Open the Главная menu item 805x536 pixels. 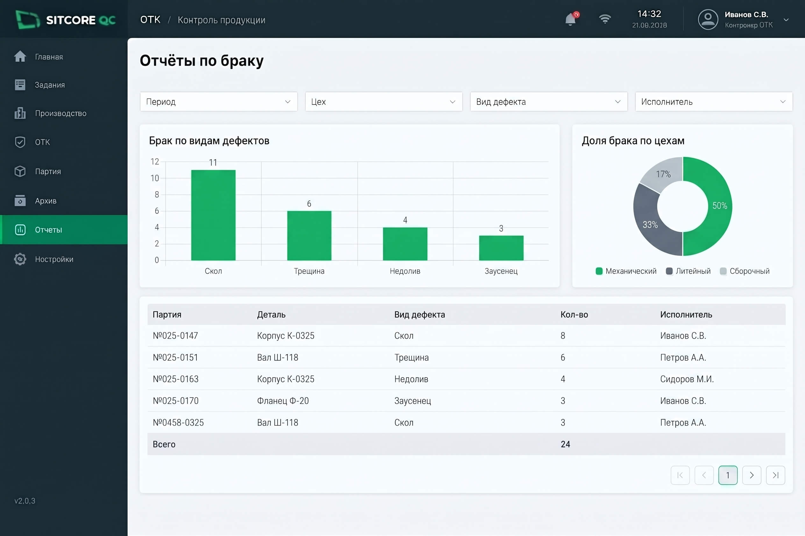(x=64, y=56)
